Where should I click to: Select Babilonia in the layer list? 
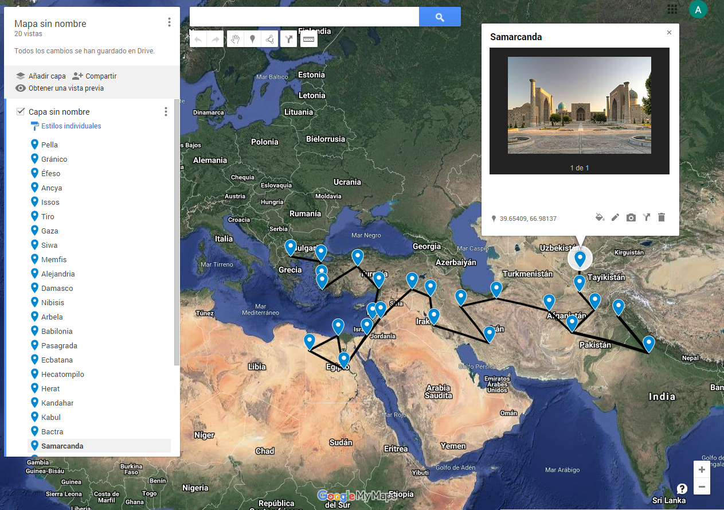click(x=57, y=332)
